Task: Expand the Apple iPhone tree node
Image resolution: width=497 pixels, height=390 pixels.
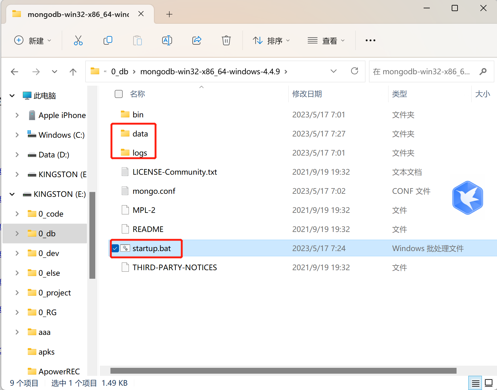Action: point(17,115)
